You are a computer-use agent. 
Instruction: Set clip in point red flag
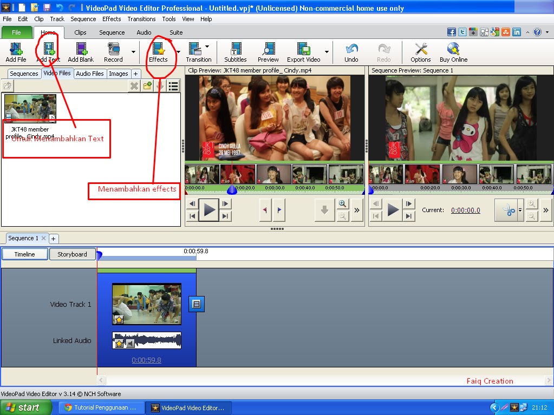point(265,210)
